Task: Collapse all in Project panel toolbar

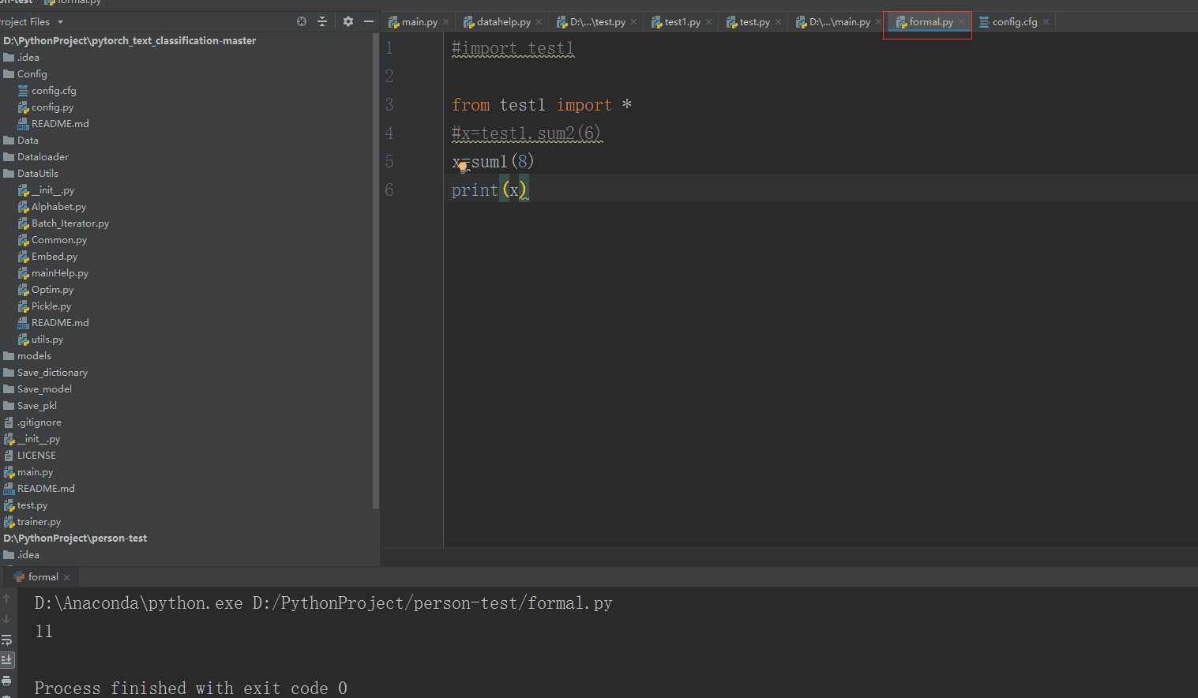Action: pos(321,21)
